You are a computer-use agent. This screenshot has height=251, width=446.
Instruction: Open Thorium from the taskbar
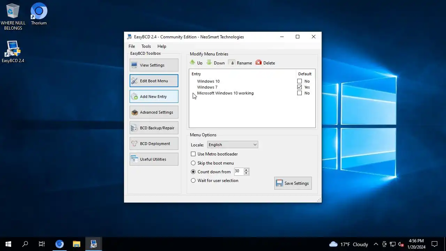[x=59, y=244]
